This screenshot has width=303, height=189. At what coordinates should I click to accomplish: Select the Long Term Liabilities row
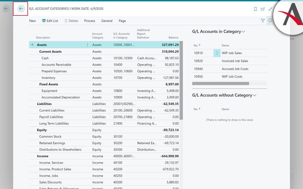pos(104,123)
